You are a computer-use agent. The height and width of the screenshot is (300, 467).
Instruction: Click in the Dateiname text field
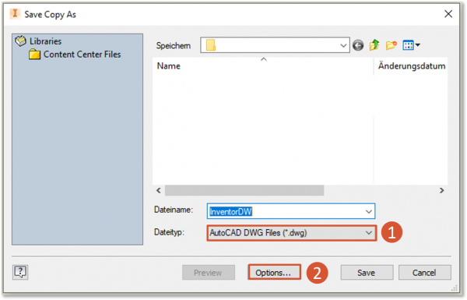tap(286, 211)
